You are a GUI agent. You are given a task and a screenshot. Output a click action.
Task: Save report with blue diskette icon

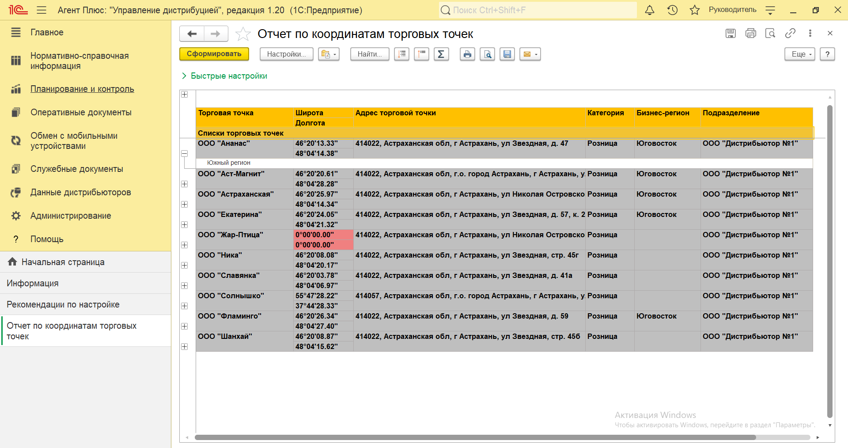click(507, 54)
